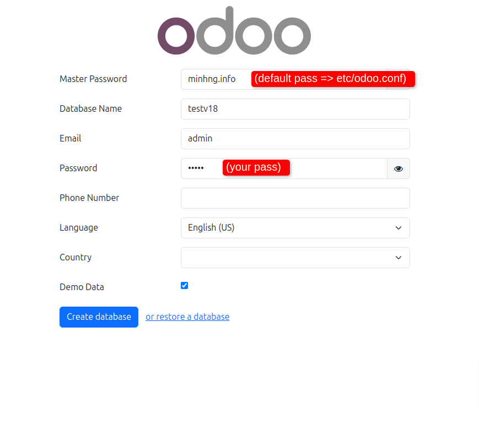Click the Country label text

tap(76, 257)
